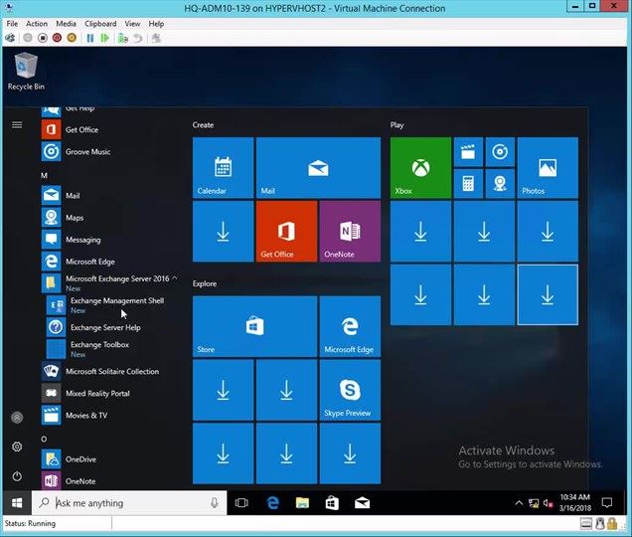This screenshot has width=632, height=537.
Task: Open the Action menu
Action: pyautogui.click(x=37, y=23)
